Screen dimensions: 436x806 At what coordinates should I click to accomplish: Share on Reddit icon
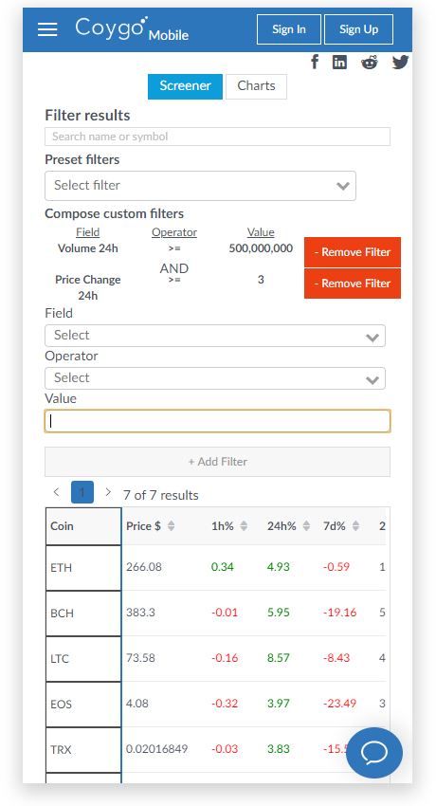pyautogui.click(x=370, y=63)
